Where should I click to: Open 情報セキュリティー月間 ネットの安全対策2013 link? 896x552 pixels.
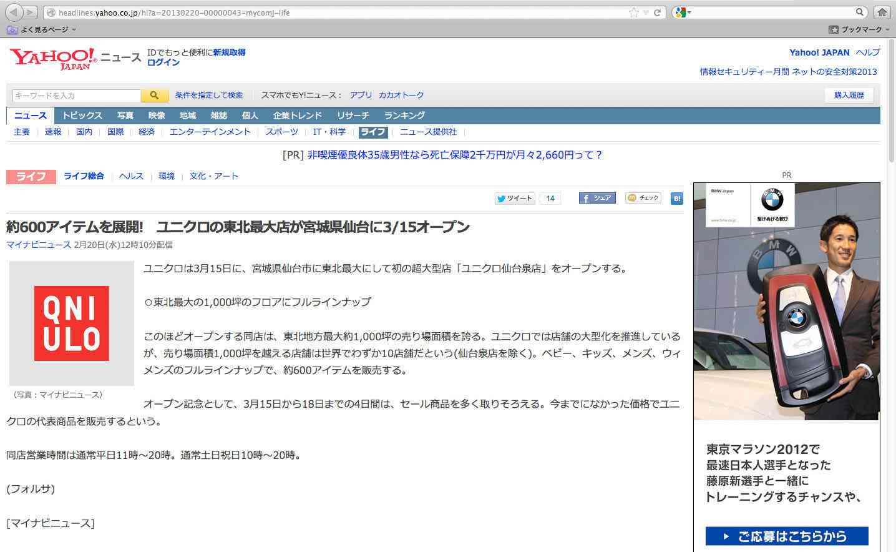[x=788, y=72]
